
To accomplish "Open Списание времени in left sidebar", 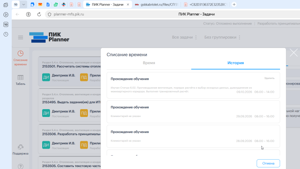I will [20, 58].
